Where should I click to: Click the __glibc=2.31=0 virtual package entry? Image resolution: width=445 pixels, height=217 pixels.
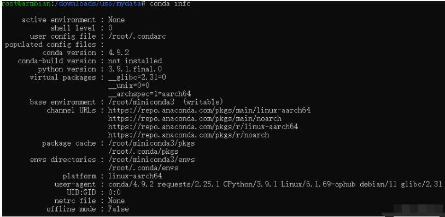(137, 77)
